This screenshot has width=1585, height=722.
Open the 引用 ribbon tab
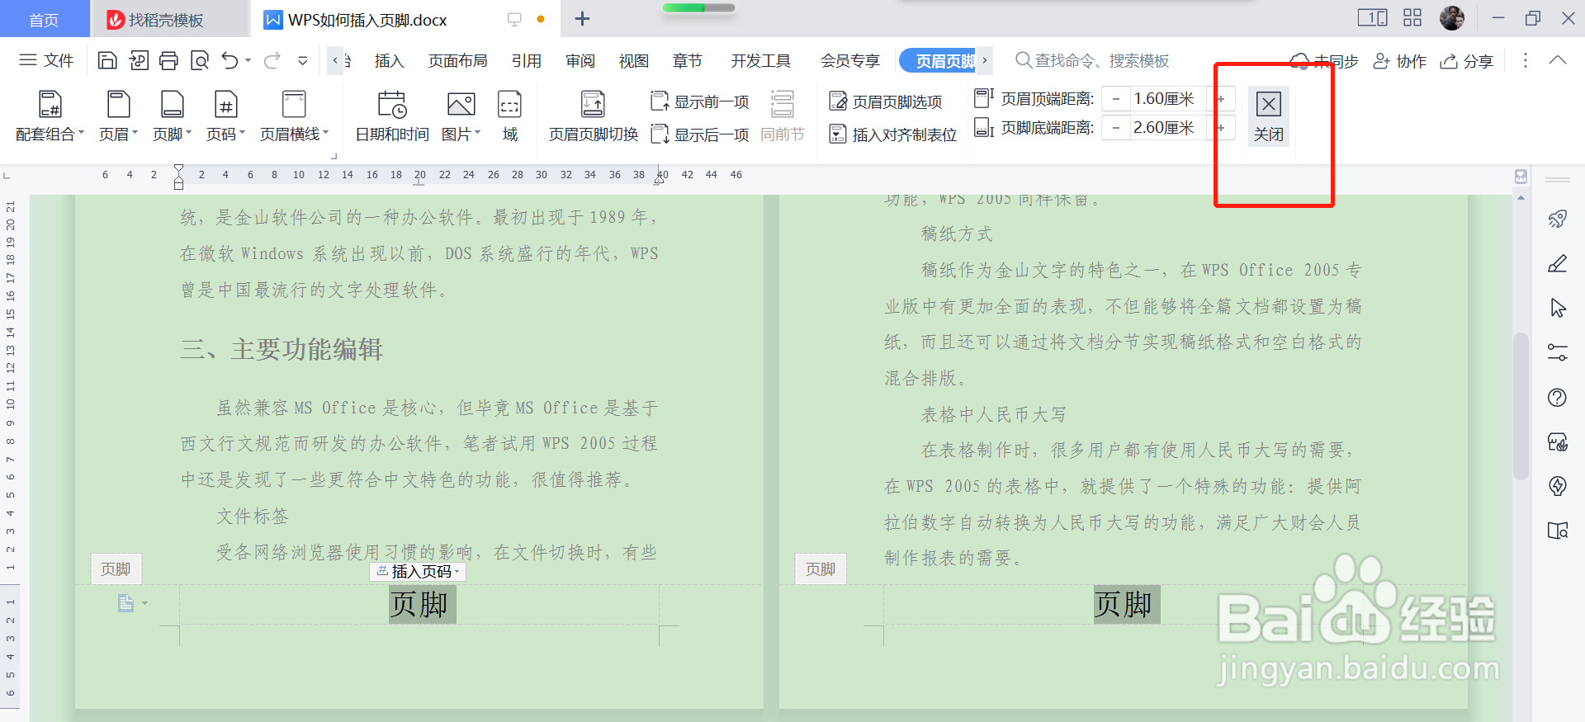coord(526,60)
